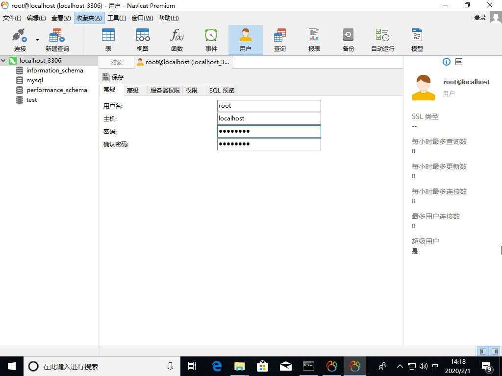Toggle left navigation pane visibility button
The height and width of the screenshot is (376, 502).
[483, 352]
